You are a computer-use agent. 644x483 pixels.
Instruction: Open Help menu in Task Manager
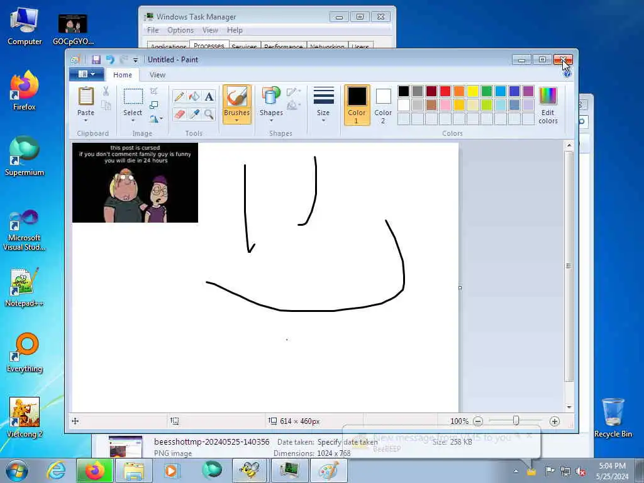click(x=235, y=30)
